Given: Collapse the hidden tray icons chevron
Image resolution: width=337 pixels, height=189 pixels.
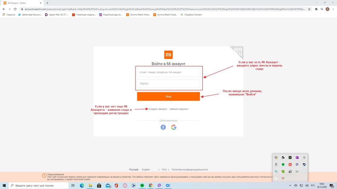Looking at the screenshot, I should (290, 185).
